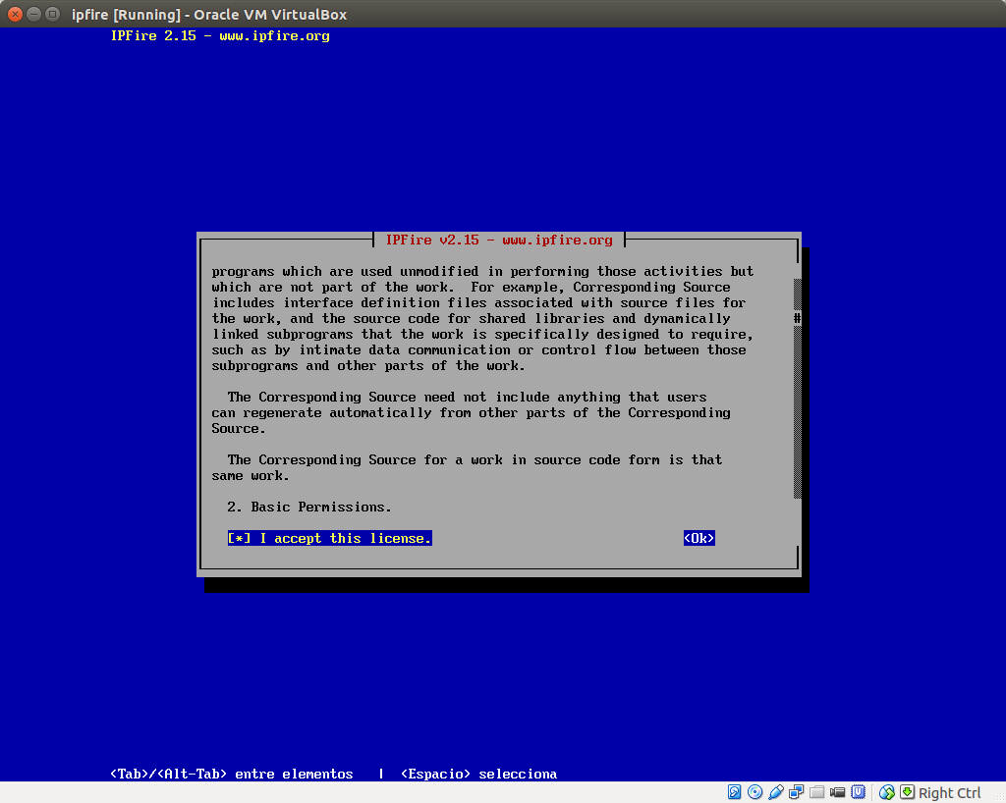Click the Right Ctrl host key label
Screen dimensions: 1006x803
(x=948, y=792)
